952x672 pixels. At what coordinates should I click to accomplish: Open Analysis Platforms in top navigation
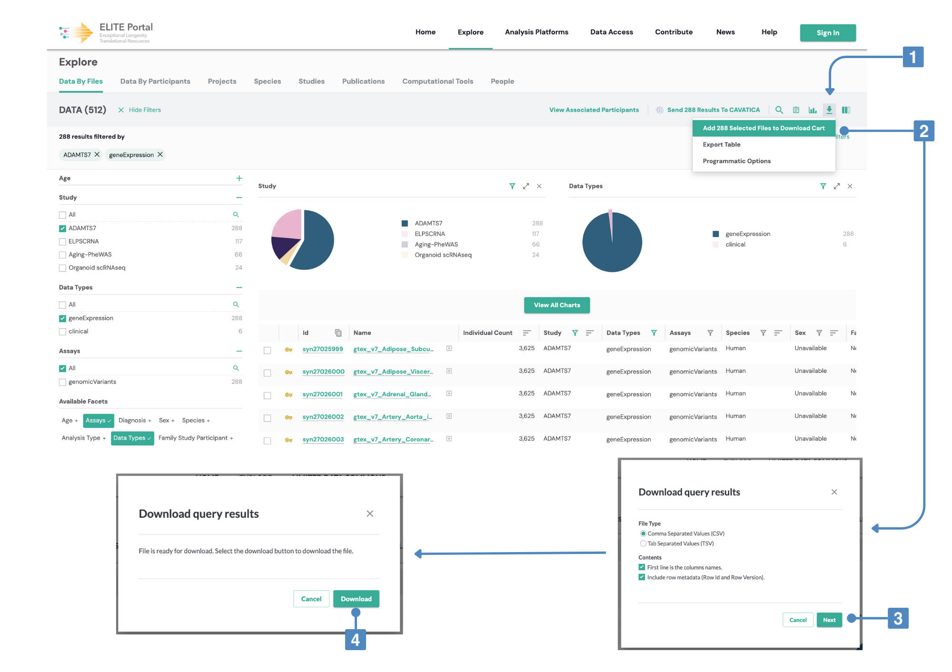[536, 32]
